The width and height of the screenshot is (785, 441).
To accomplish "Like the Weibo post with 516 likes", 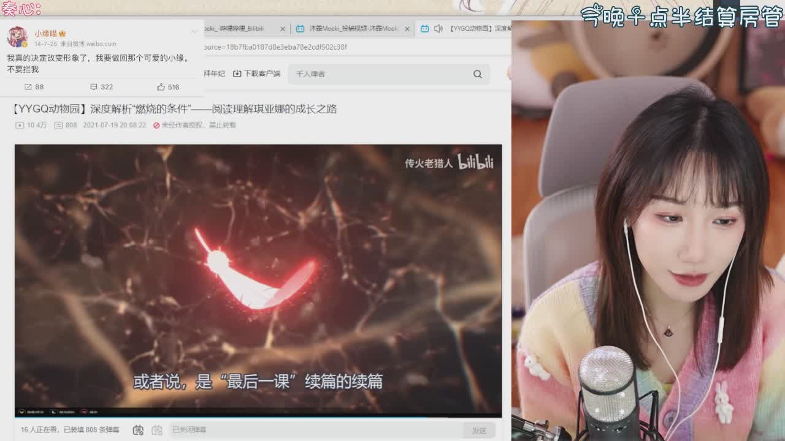I will coord(167,87).
